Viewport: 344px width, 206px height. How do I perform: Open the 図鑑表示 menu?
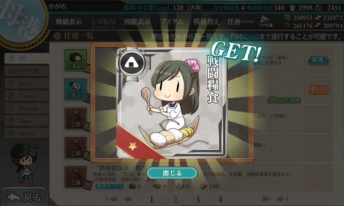click(x=137, y=21)
